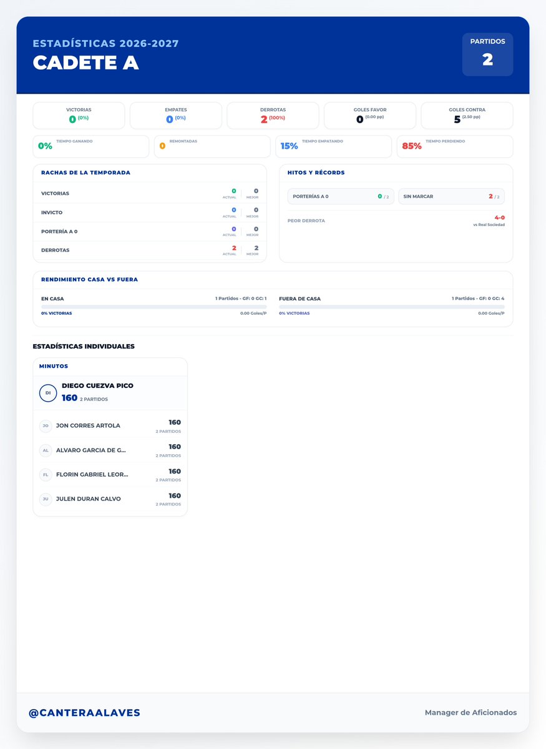Select the Minutos panel title

54,366
